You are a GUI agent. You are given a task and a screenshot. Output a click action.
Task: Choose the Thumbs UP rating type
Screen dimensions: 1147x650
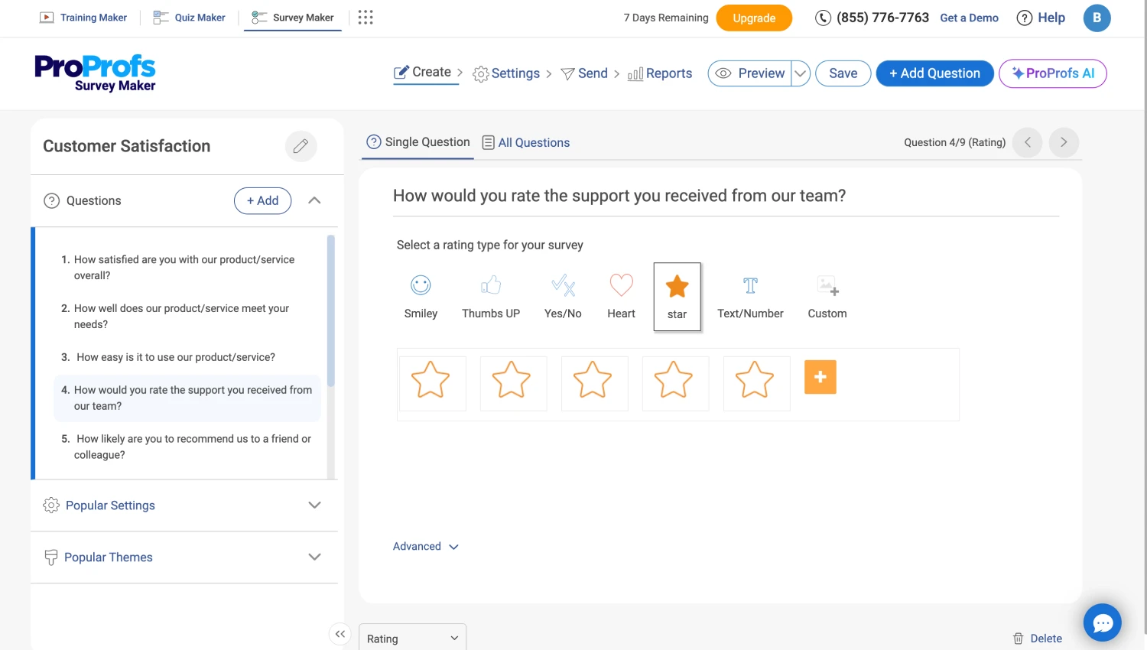point(490,286)
